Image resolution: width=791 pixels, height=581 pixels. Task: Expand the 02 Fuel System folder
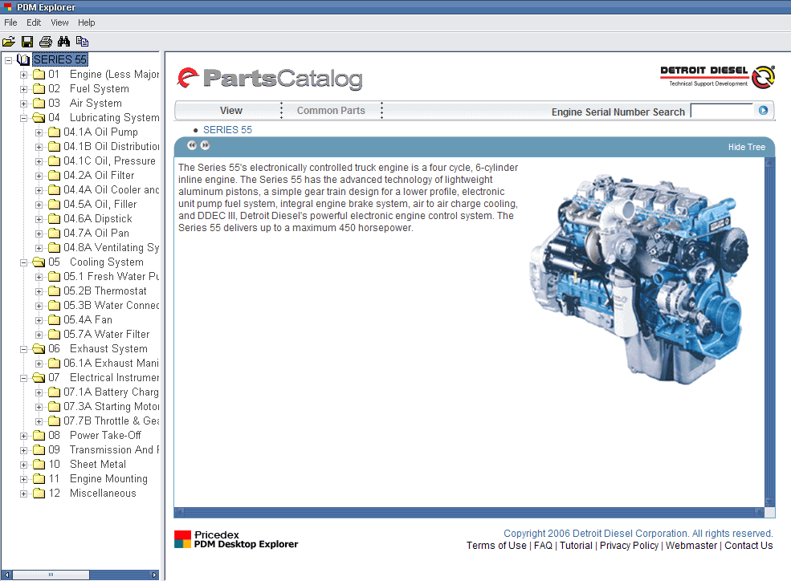[24, 89]
